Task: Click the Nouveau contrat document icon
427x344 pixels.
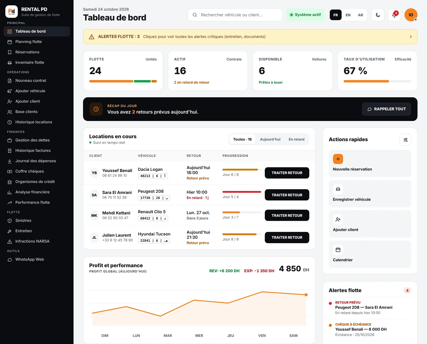Action: 9,81
